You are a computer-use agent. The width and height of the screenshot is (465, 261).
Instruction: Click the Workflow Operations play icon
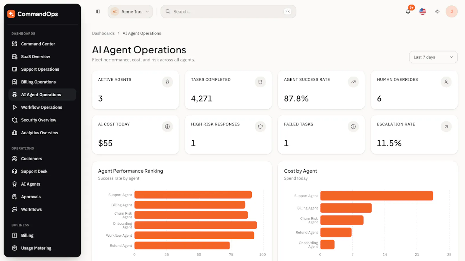pyautogui.click(x=15, y=107)
